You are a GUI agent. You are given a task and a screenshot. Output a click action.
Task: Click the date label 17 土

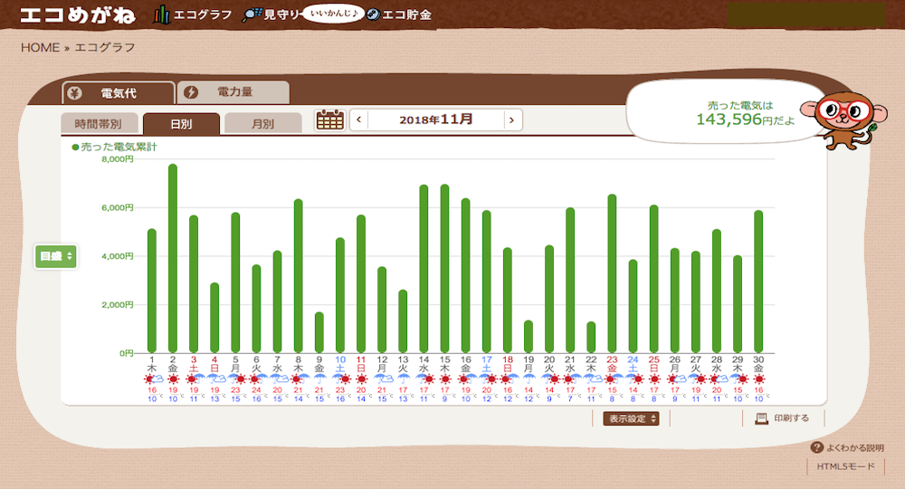coord(487,364)
